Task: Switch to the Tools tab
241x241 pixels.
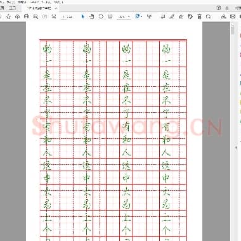Action: click(13, 8)
